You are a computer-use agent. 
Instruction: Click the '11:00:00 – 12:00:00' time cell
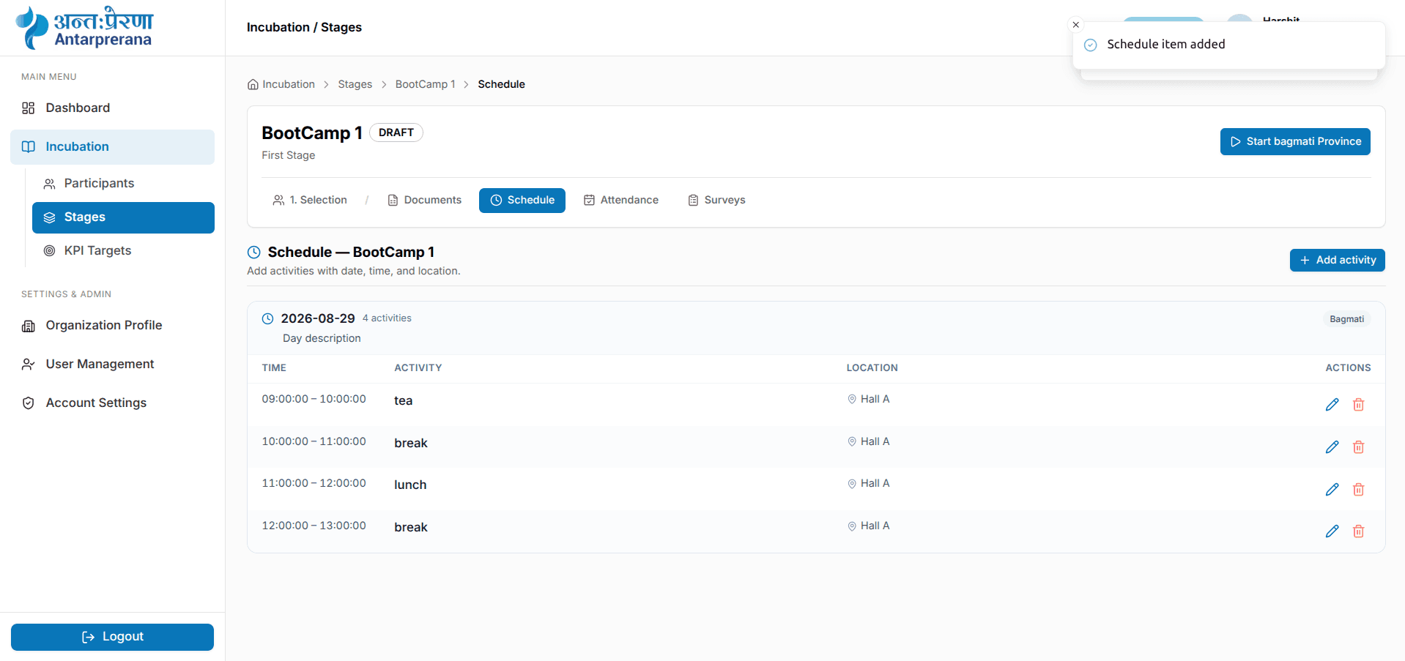(314, 483)
